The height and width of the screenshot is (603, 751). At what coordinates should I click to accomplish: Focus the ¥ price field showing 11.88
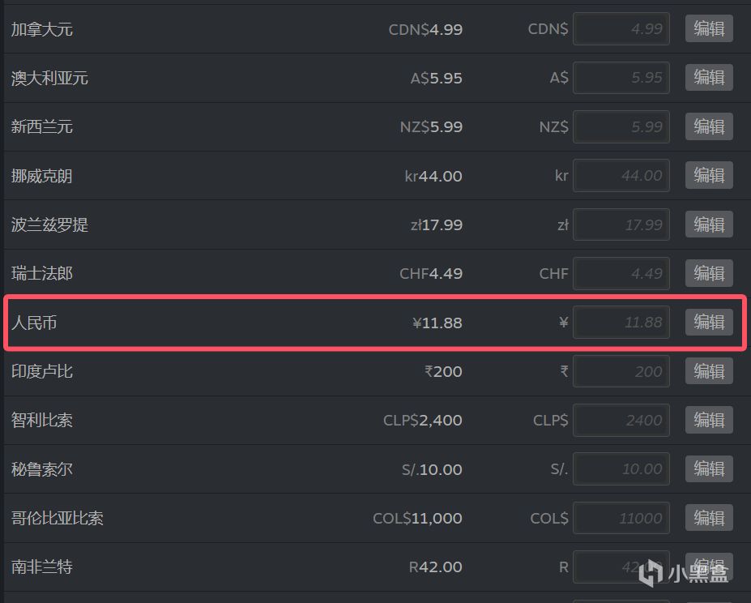coord(621,322)
